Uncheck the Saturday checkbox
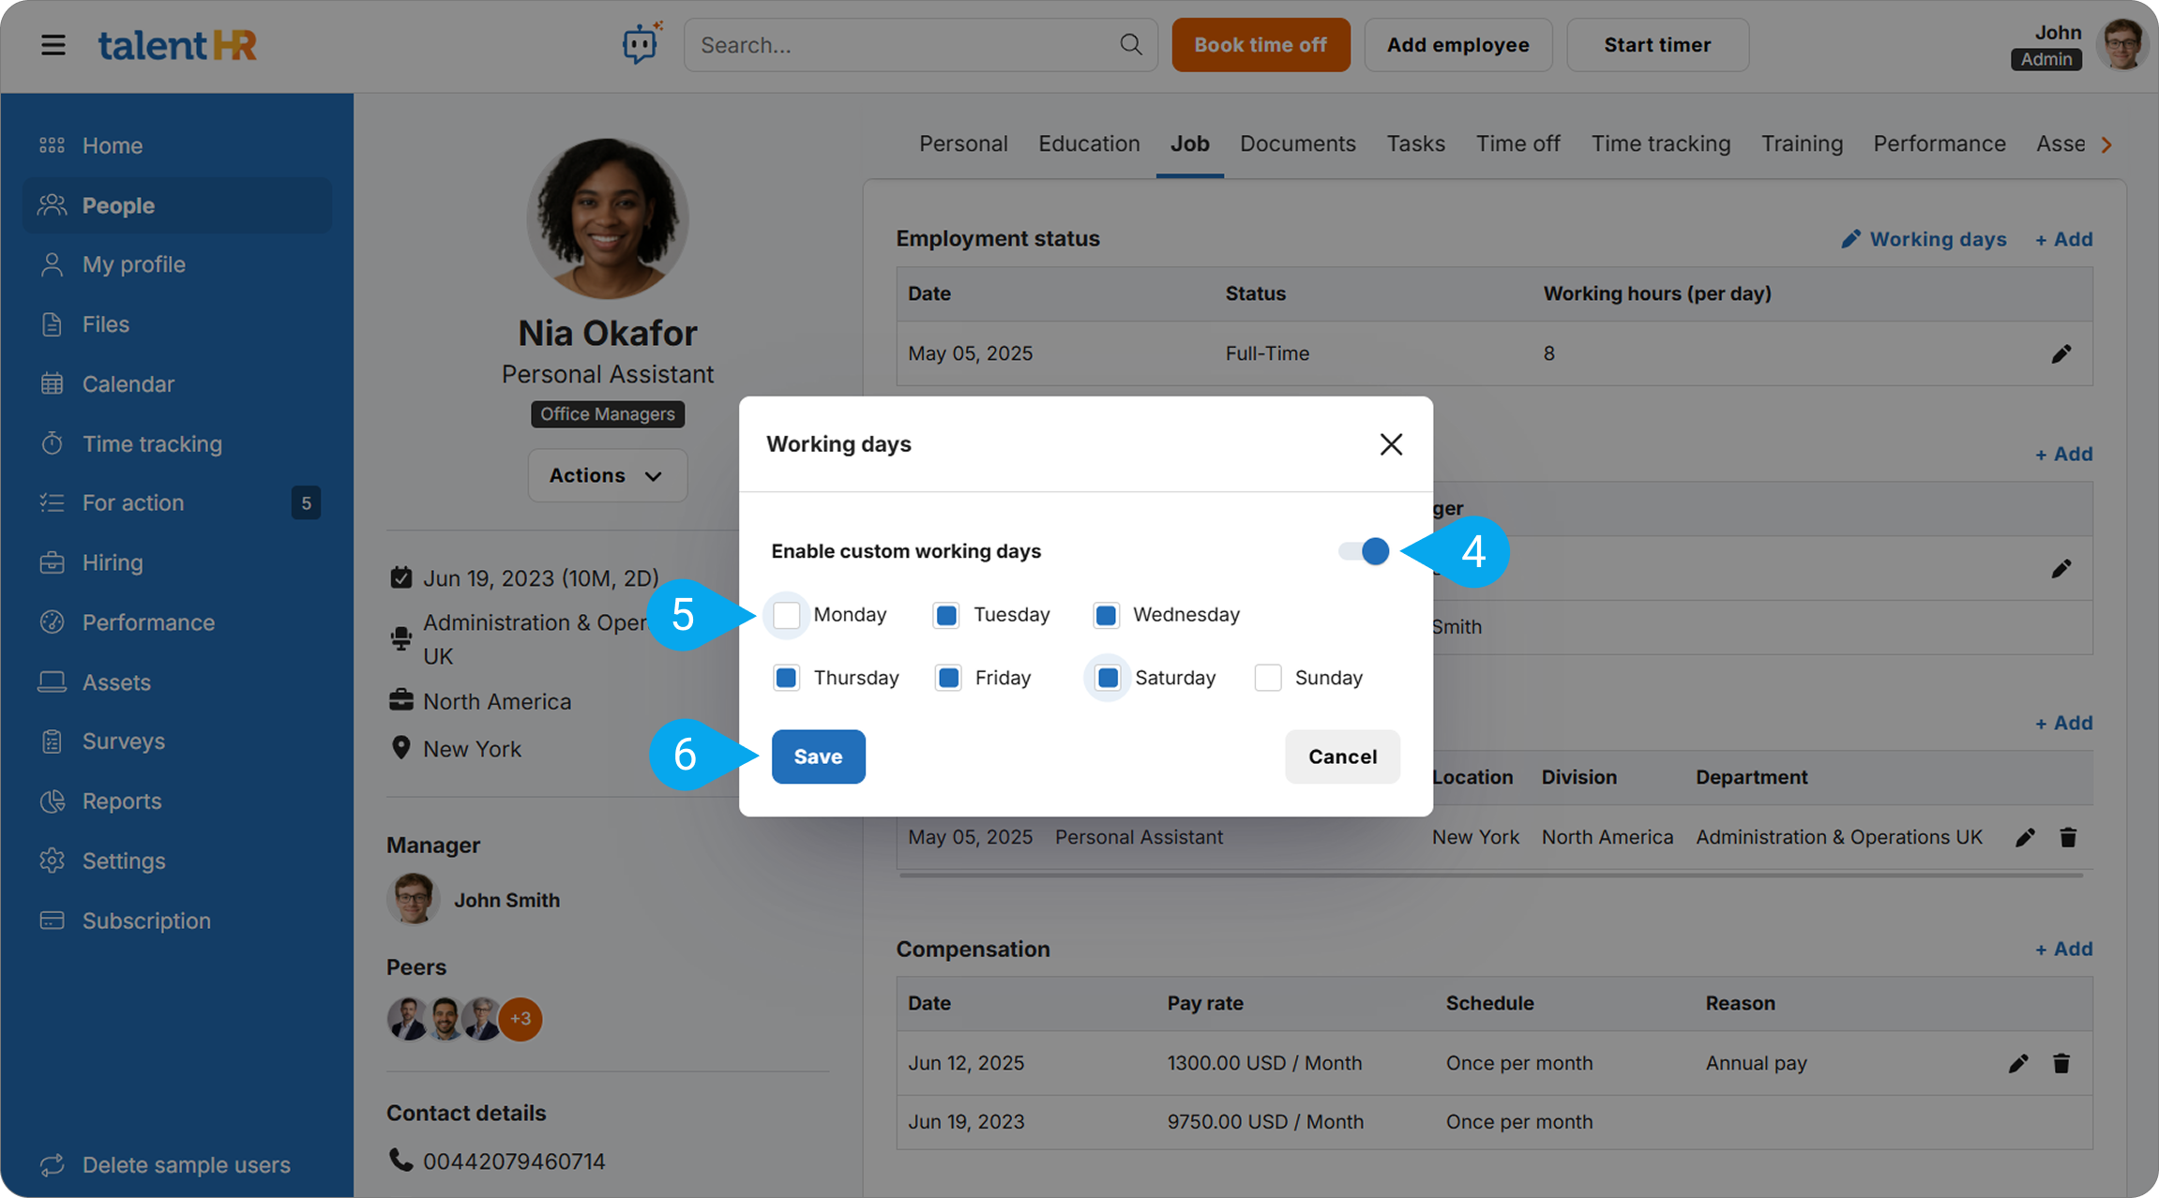 tap(1108, 678)
